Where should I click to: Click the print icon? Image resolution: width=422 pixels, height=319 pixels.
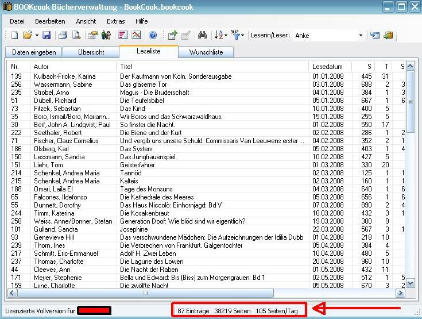click(63, 36)
